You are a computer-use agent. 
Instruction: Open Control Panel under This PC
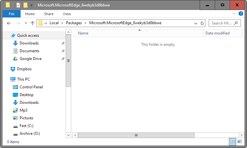pyautogui.click(x=31, y=87)
